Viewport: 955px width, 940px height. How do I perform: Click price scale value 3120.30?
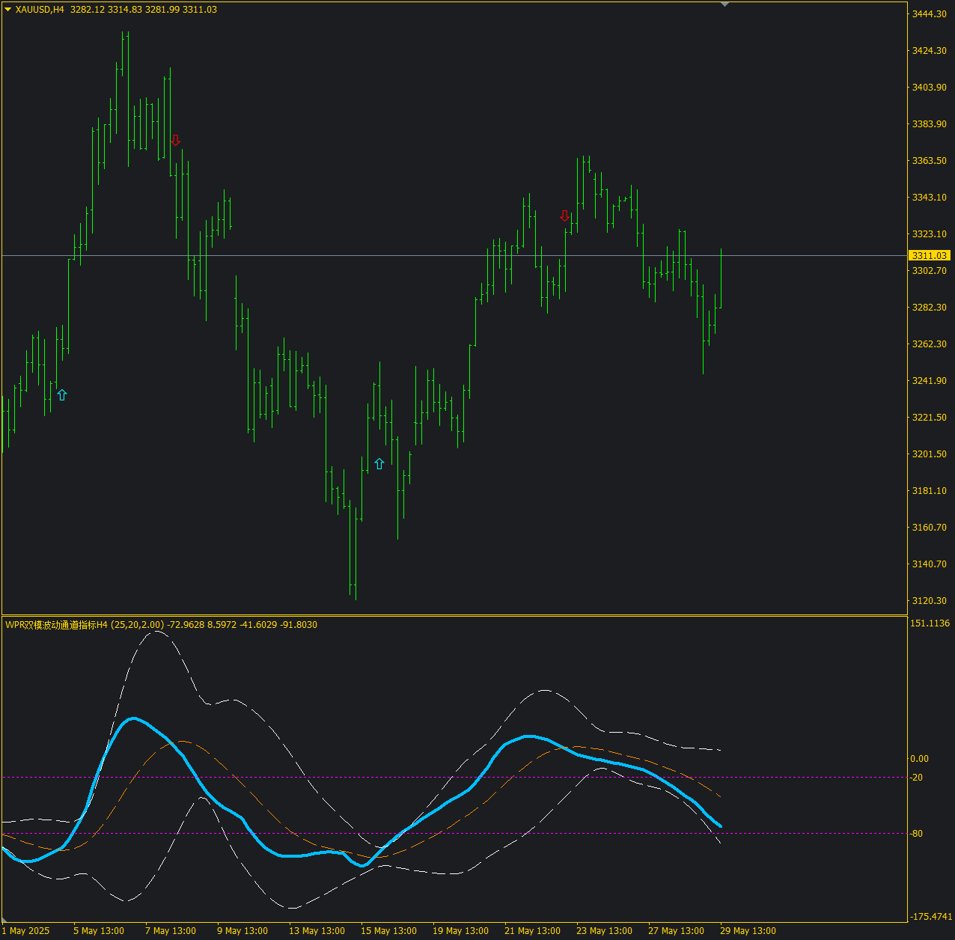pyautogui.click(x=929, y=601)
